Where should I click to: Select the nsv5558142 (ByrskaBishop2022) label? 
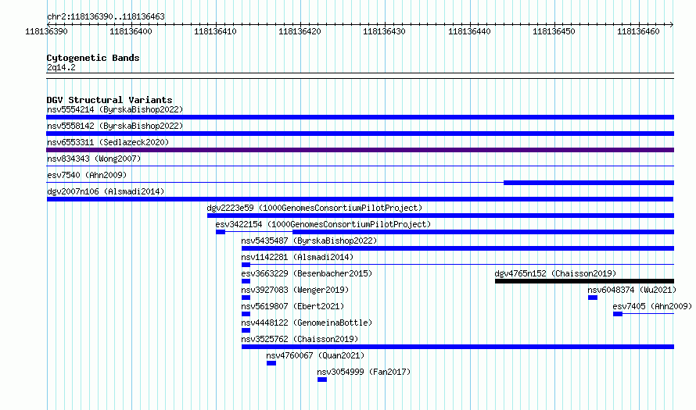[115, 126]
